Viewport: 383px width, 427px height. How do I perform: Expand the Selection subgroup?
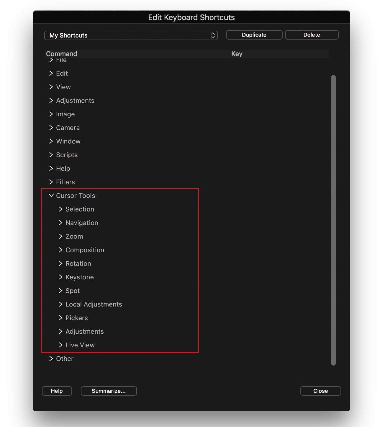[x=60, y=209]
